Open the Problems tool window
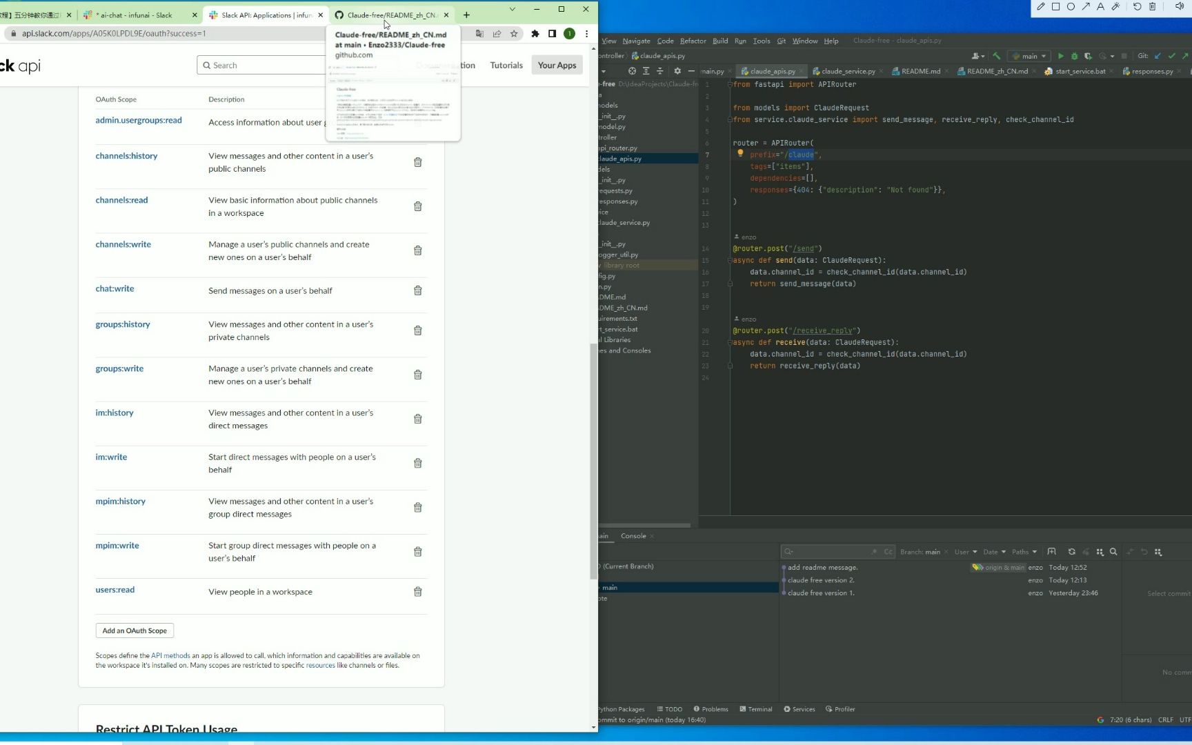This screenshot has height=745, width=1192. click(711, 709)
